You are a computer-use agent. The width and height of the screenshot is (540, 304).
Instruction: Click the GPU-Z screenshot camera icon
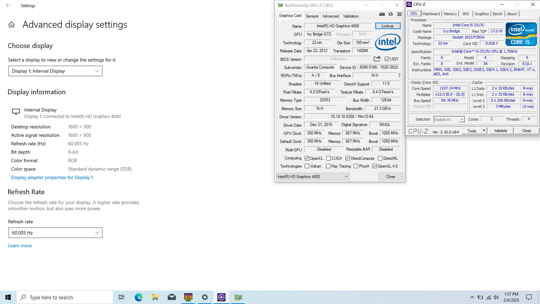pos(382,14)
